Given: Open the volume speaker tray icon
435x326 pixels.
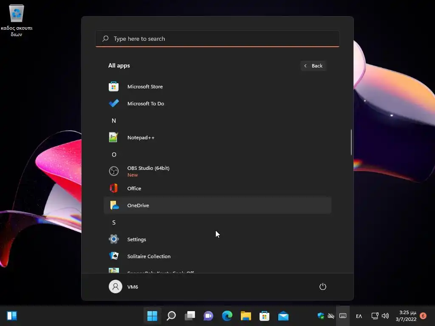Looking at the screenshot, I should click(x=385, y=316).
